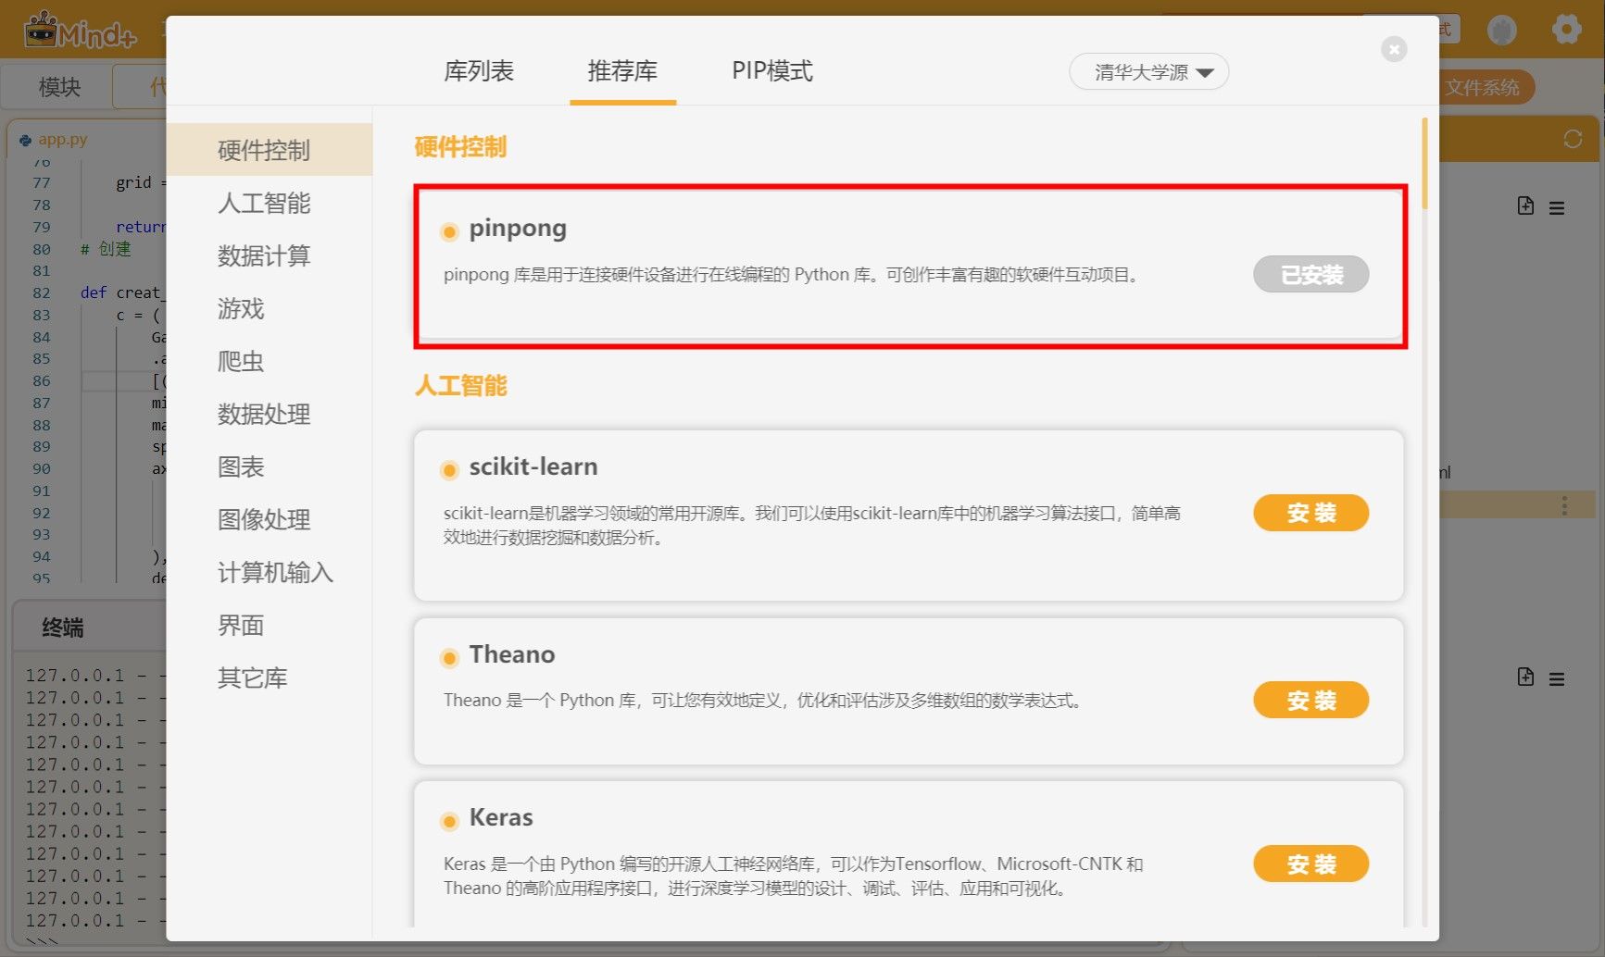The width and height of the screenshot is (1605, 957).
Task: Click the 已安装 button for pinpong
Action: click(x=1310, y=275)
